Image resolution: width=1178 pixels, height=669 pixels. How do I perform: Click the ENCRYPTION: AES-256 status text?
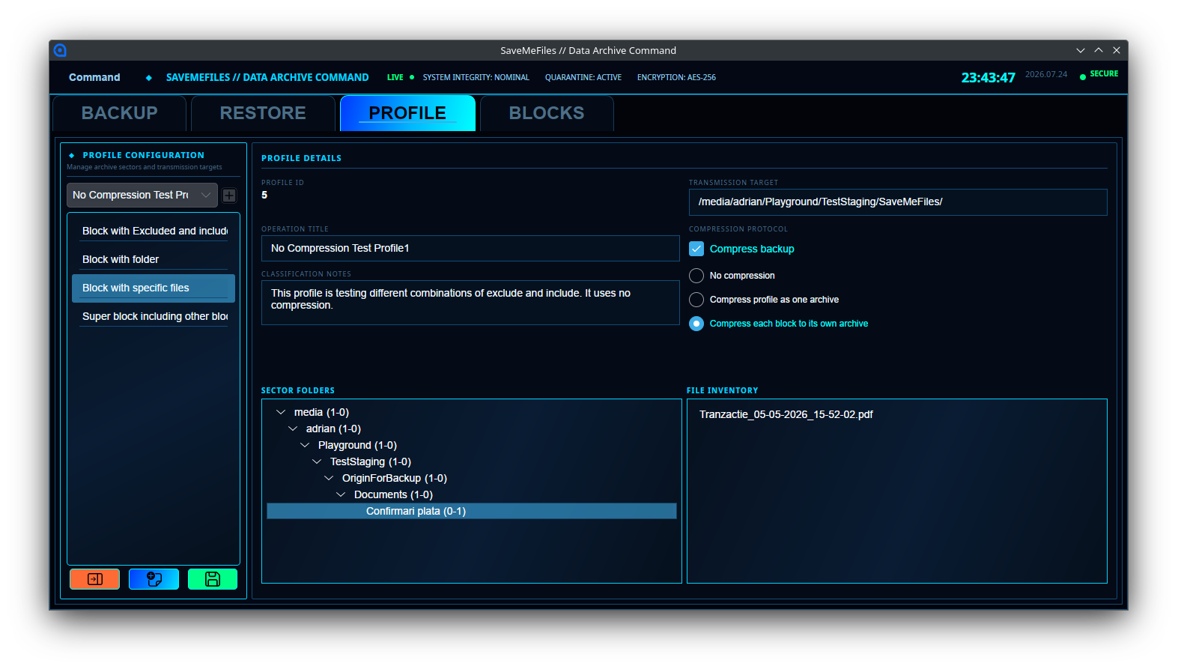click(x=676, y=77)
